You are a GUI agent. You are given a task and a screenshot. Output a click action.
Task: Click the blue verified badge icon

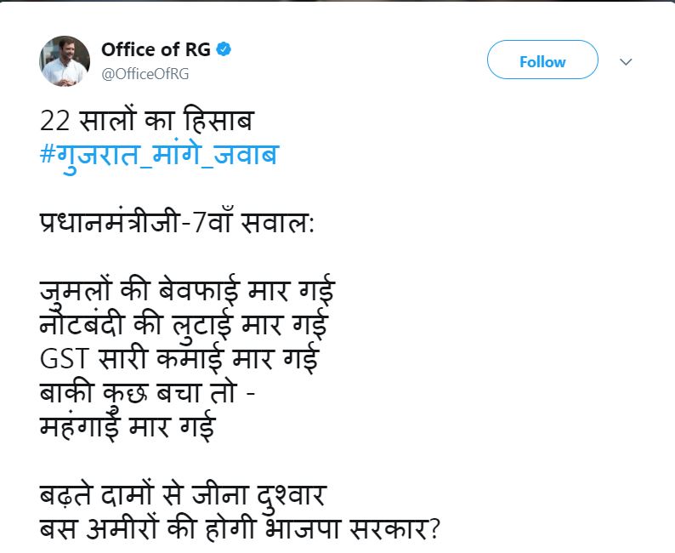coord(224,49)
